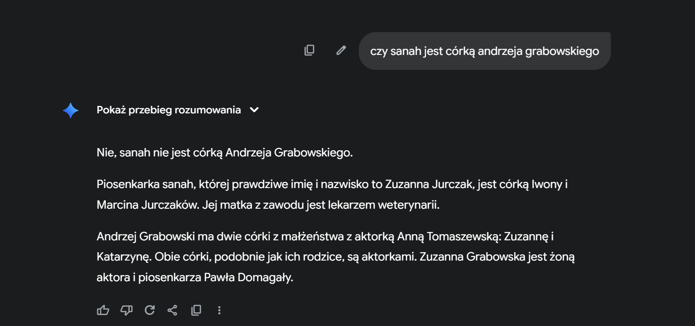Regenerate the response
The width and height of the screenshot is (695, 326).
click(150, 310)
